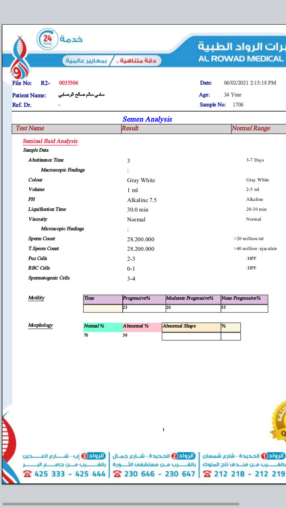Click the Colour row label
The image size is (286, 508).
click(35, 180)
